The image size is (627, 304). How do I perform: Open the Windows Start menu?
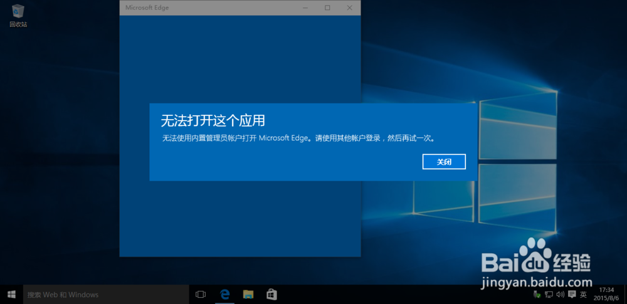(x=11, y=295)
